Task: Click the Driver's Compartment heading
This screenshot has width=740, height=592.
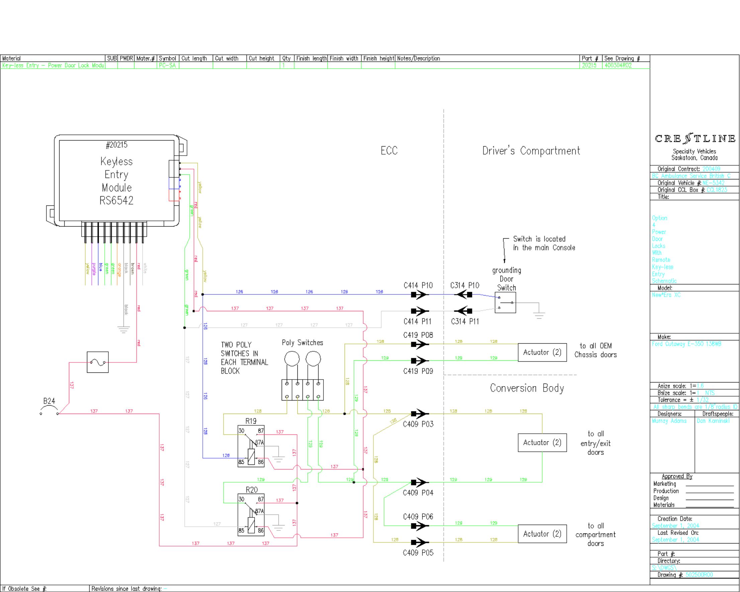Action: [x=531, y=151]
